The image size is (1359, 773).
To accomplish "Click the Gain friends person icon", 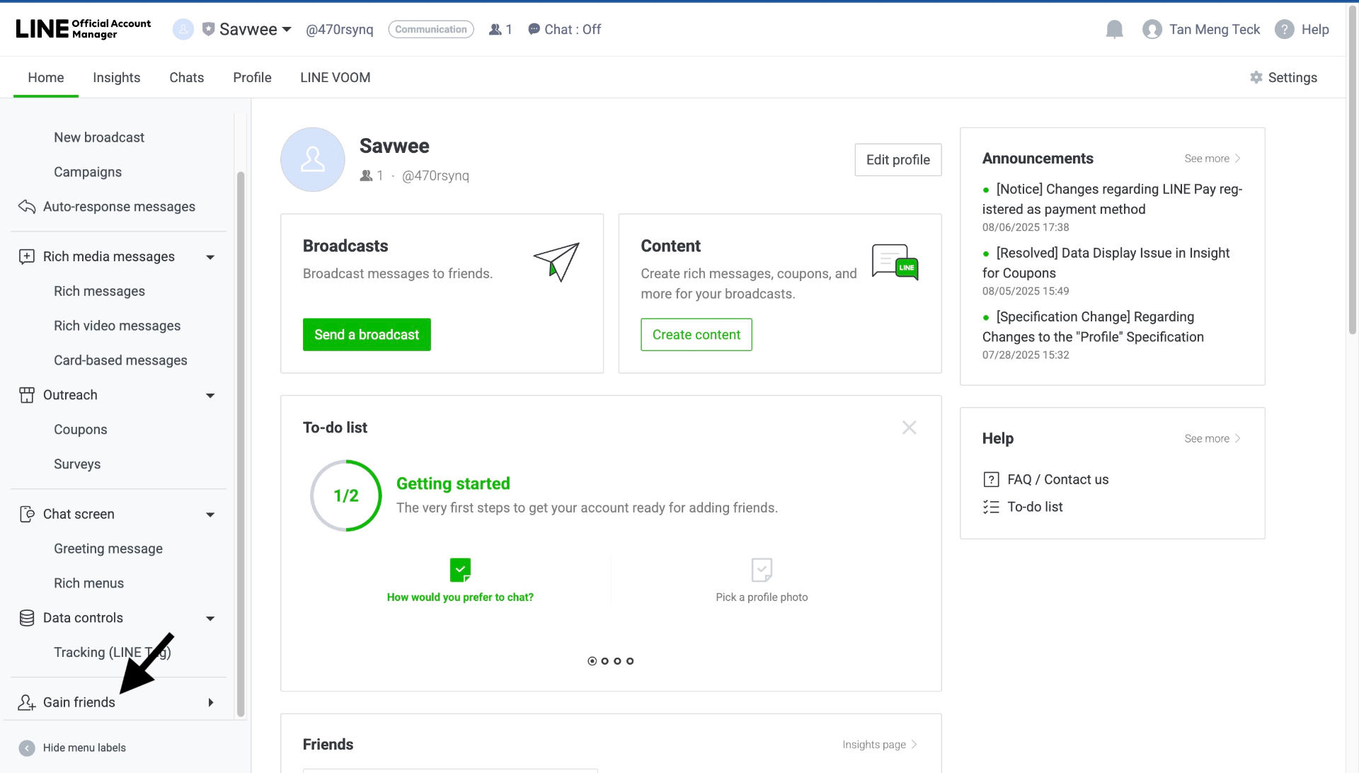I will click(x=27, y=702).
